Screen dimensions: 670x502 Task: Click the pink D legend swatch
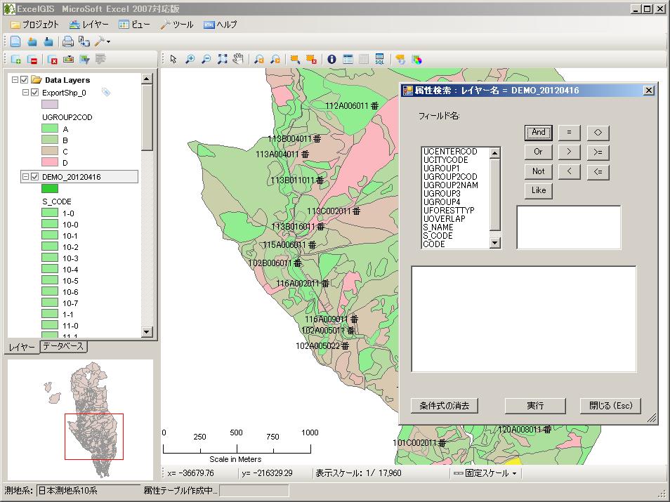pyautogui.click(x=49, y=162)
